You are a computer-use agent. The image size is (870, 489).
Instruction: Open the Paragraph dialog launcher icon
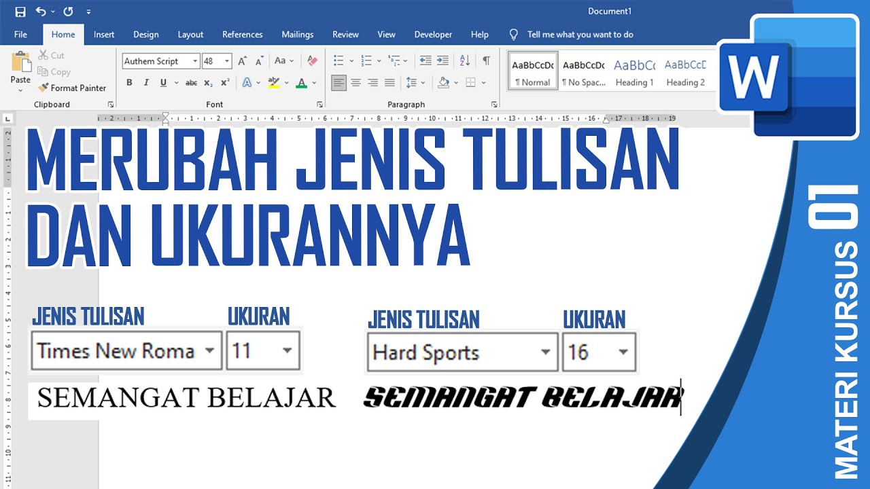[x=495, y=105]
